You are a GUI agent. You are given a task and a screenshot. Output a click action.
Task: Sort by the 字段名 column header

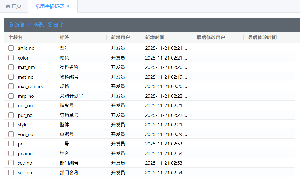coord(16,38)
